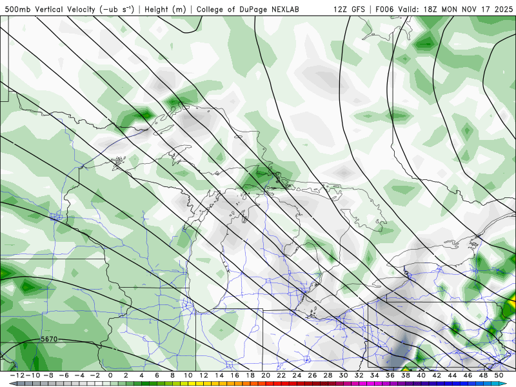This screenshot has width=516, height=387.
Task: Click the -12 value on color scale
Action: coord(17,375)
